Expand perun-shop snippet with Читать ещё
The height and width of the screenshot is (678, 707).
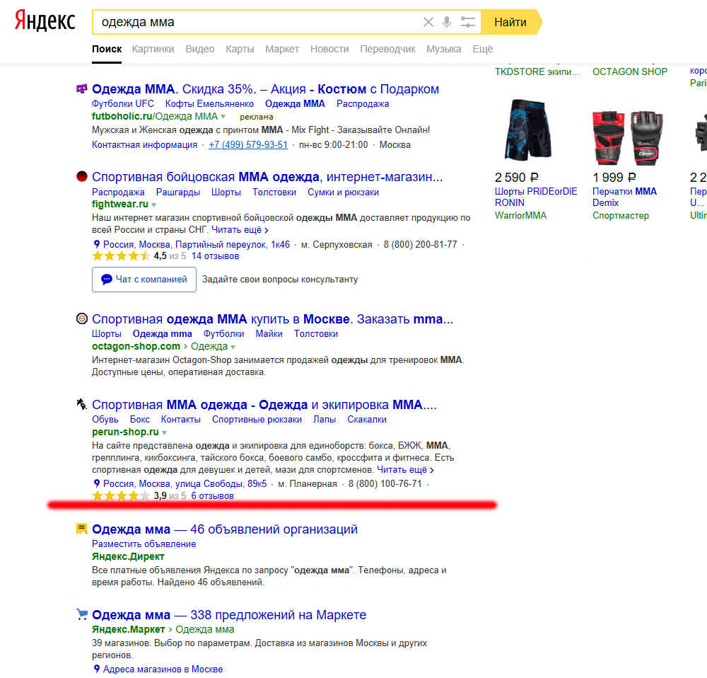(x=405, y=470)
